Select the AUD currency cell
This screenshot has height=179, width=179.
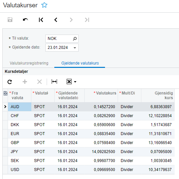pyautogui.click(x=20, y=107)
